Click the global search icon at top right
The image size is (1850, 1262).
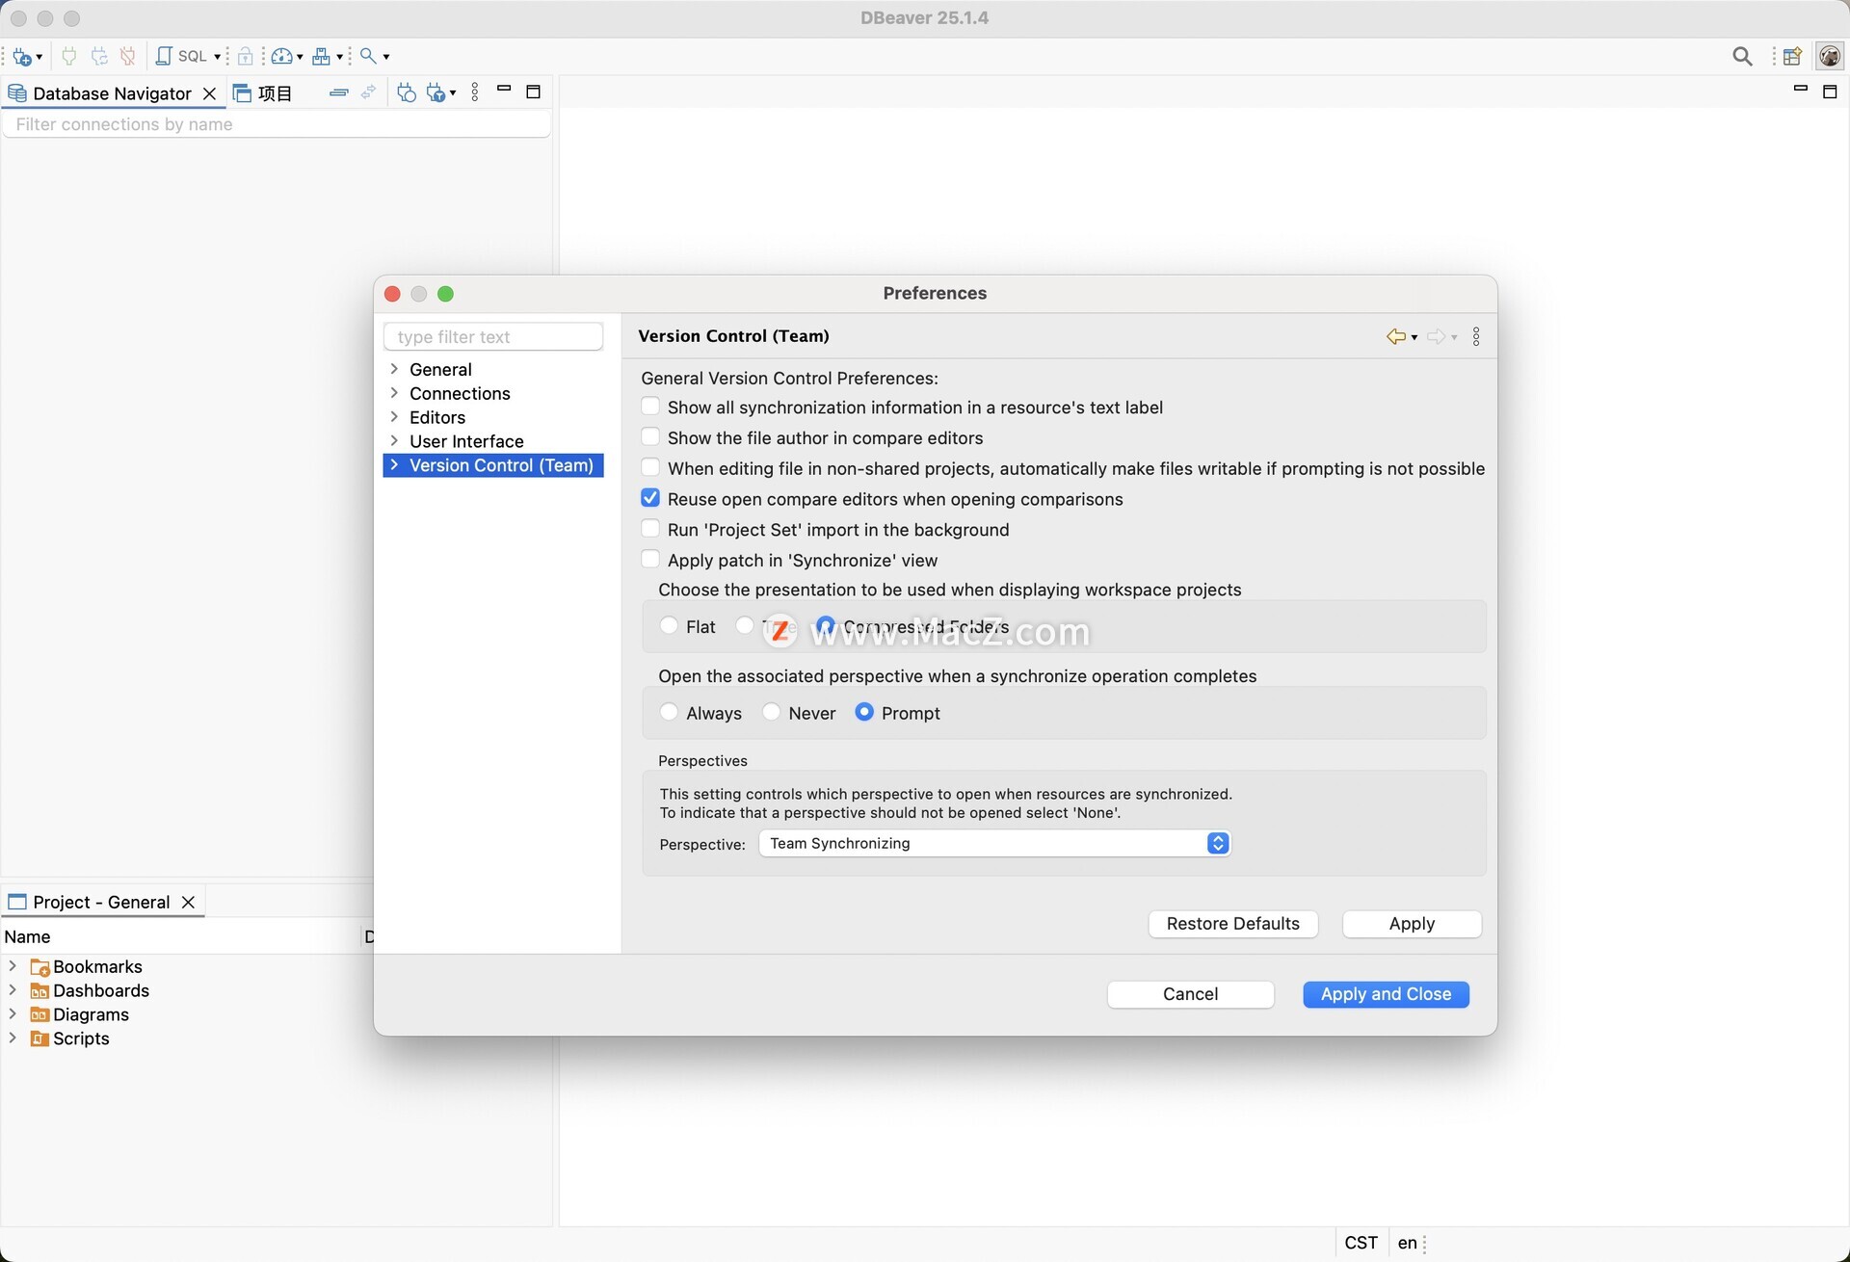(x=1742, y=56)
